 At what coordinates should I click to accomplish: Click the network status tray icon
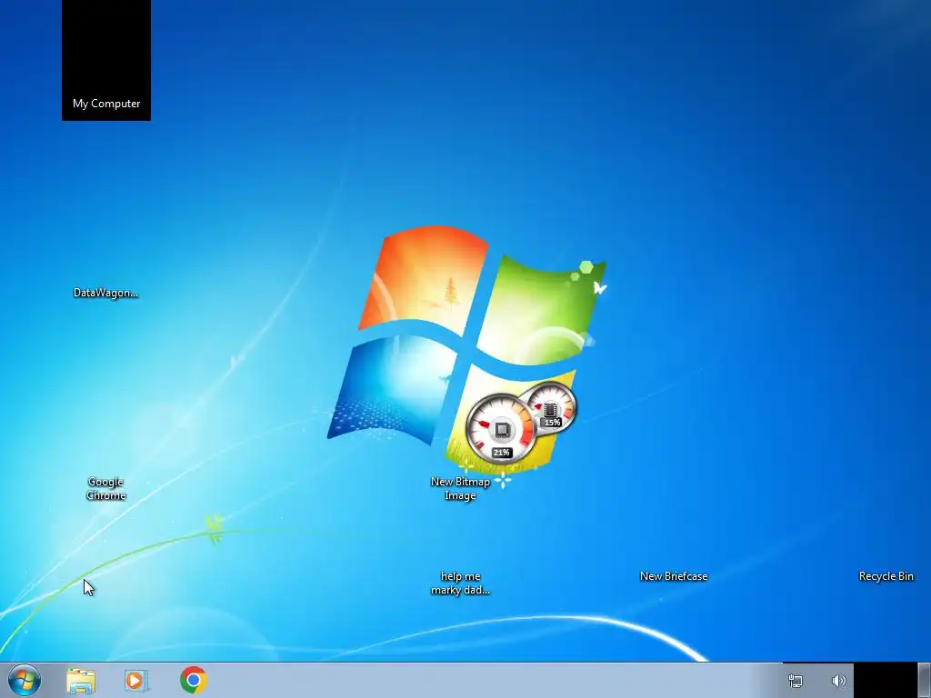(795, 681)
